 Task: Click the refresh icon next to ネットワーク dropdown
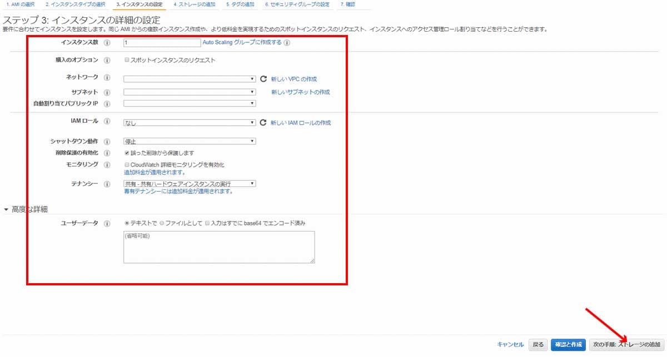click(x=263, y=79)
